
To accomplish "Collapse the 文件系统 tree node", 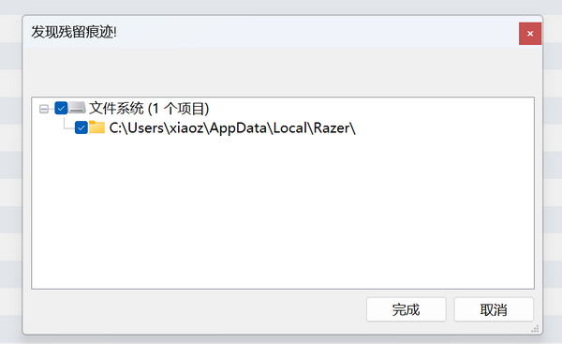I will [44, 109].
